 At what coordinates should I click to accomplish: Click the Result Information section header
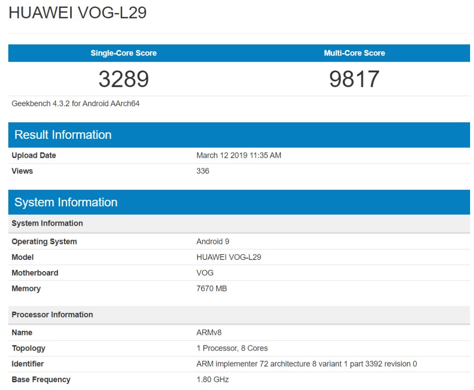click(63, 135)
